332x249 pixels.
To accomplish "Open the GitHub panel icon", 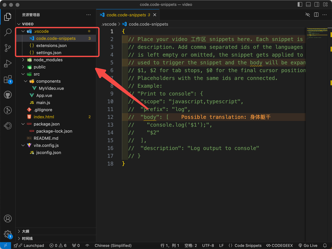I will pos(8,95).
